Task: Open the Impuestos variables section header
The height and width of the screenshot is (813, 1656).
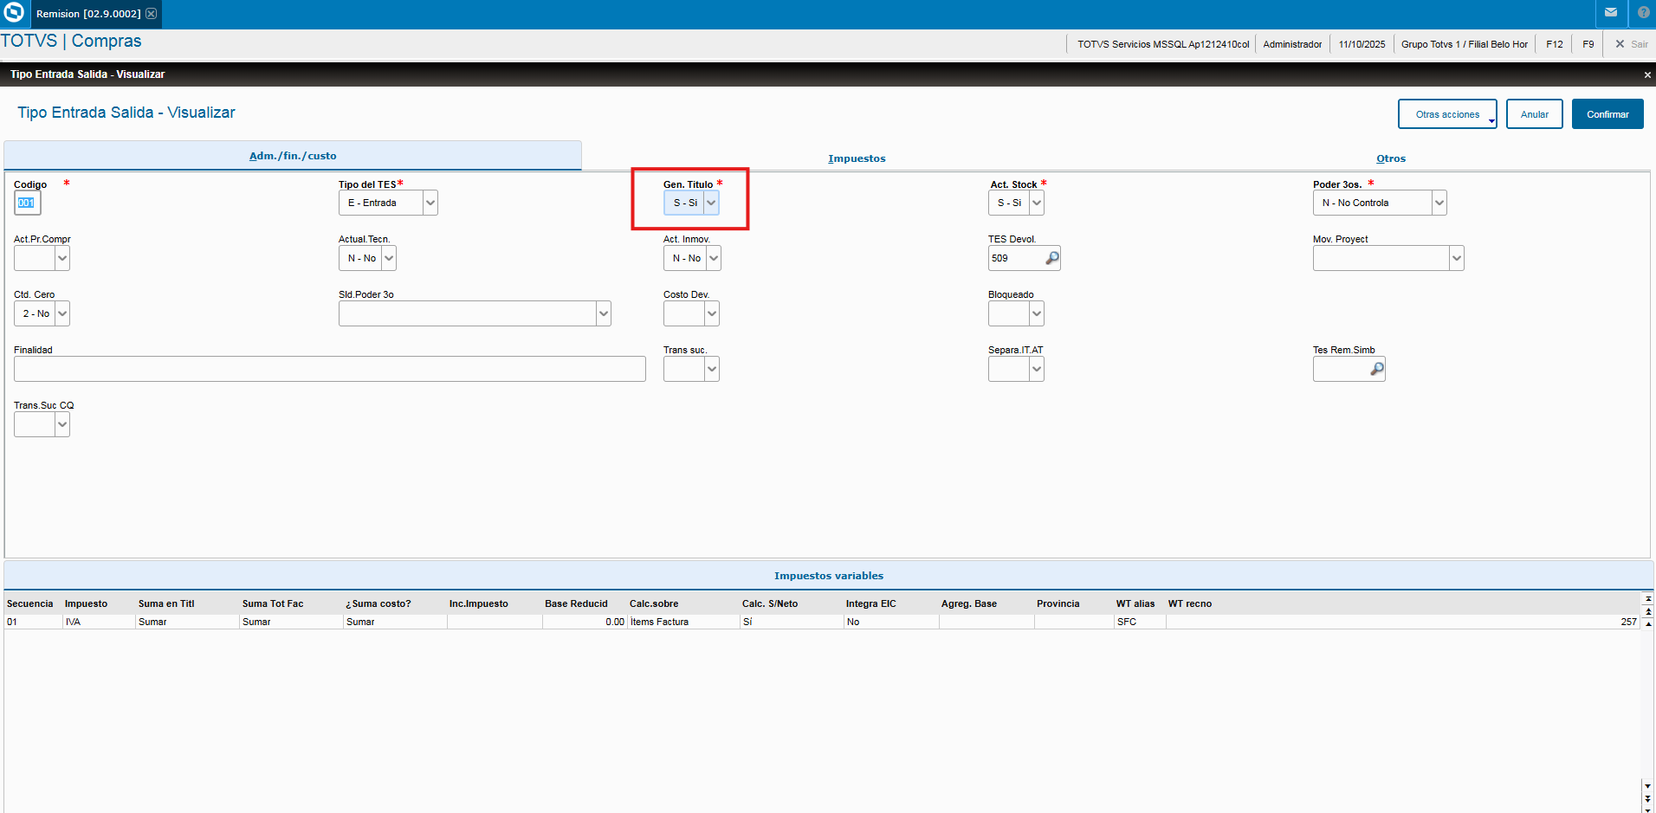Action: pyautogui.click(x=829, y=576)
